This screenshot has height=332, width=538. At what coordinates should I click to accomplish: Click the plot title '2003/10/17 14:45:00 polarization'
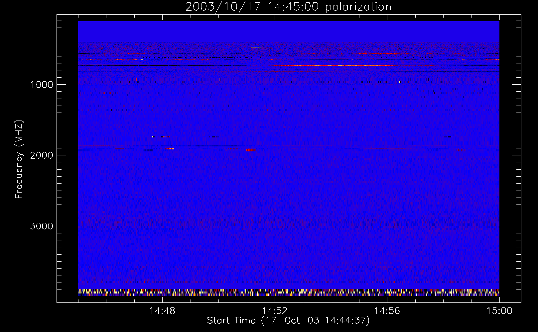pos(288,7)
